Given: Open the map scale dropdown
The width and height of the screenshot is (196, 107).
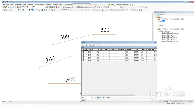Looking at the screenshot, I should [45, 7].
